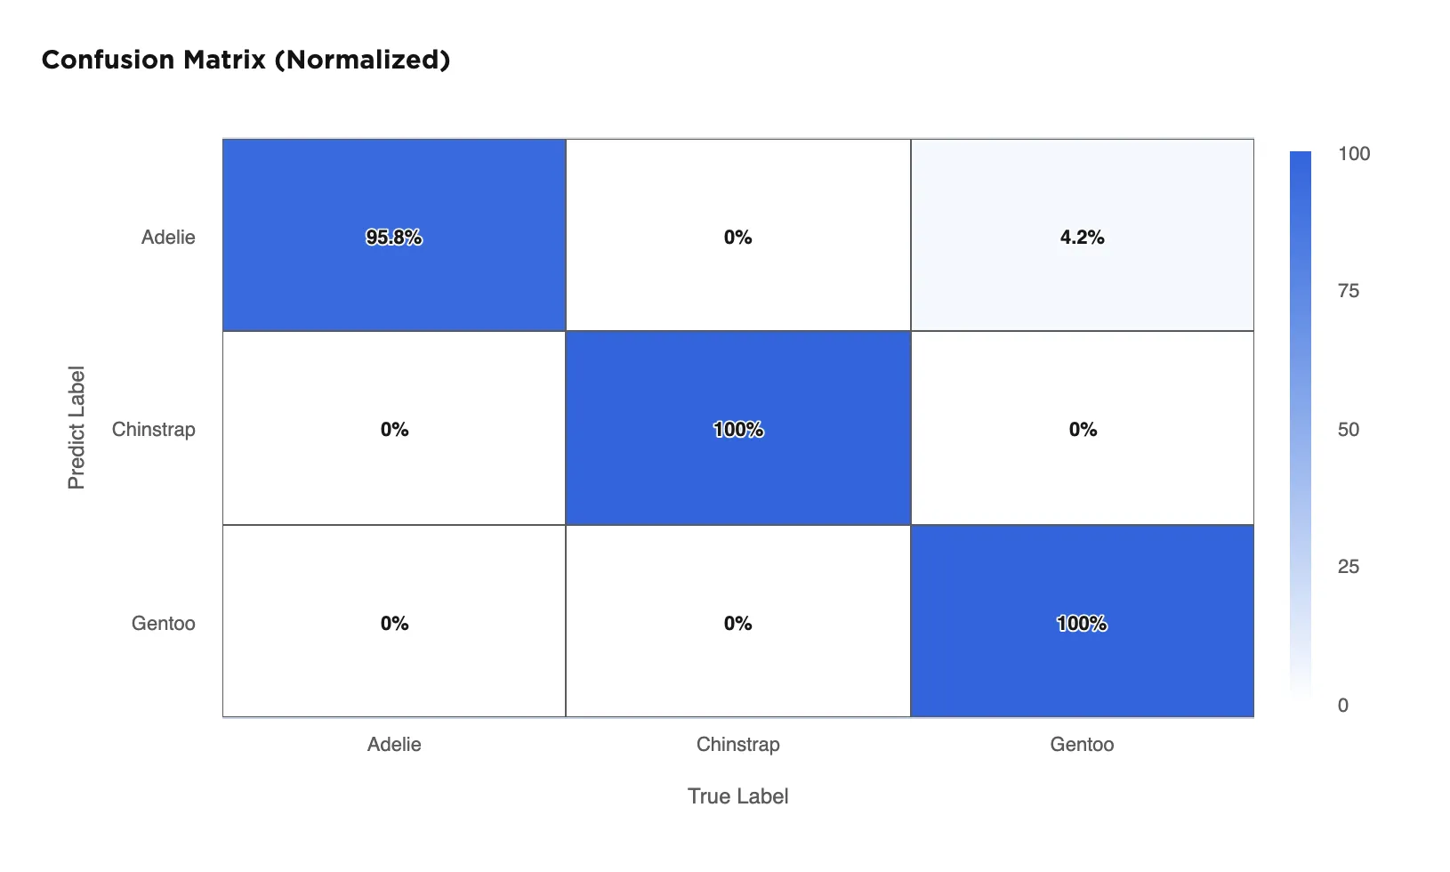Image resolution: width=1450 pixels, height=872 pixels.
Task: Click Gentoo tick on the Predict Label axis
Action: 163,624
